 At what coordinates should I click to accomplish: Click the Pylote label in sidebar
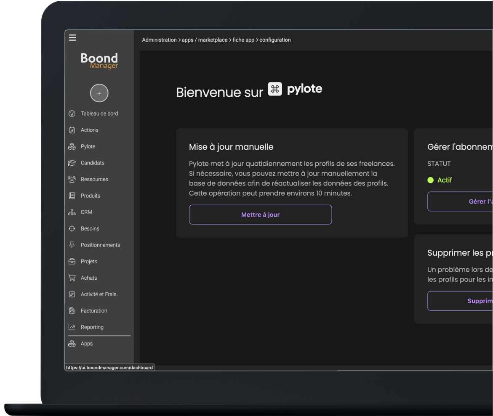(88, 146)
